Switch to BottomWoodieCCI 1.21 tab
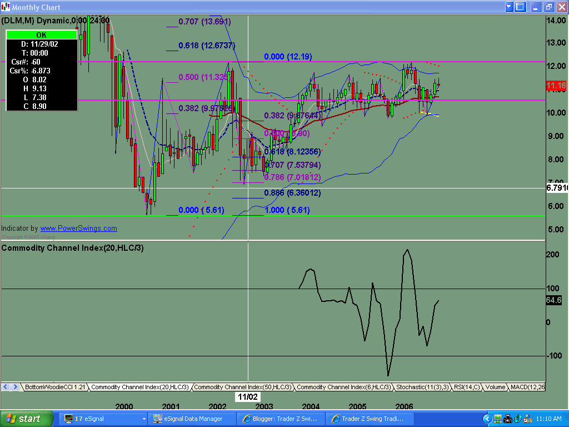 [x=55, y=387]
